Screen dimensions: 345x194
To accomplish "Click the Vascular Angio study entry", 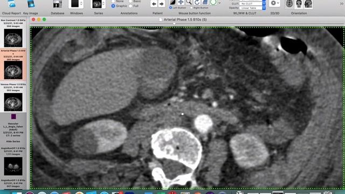I will click(13, 129).
